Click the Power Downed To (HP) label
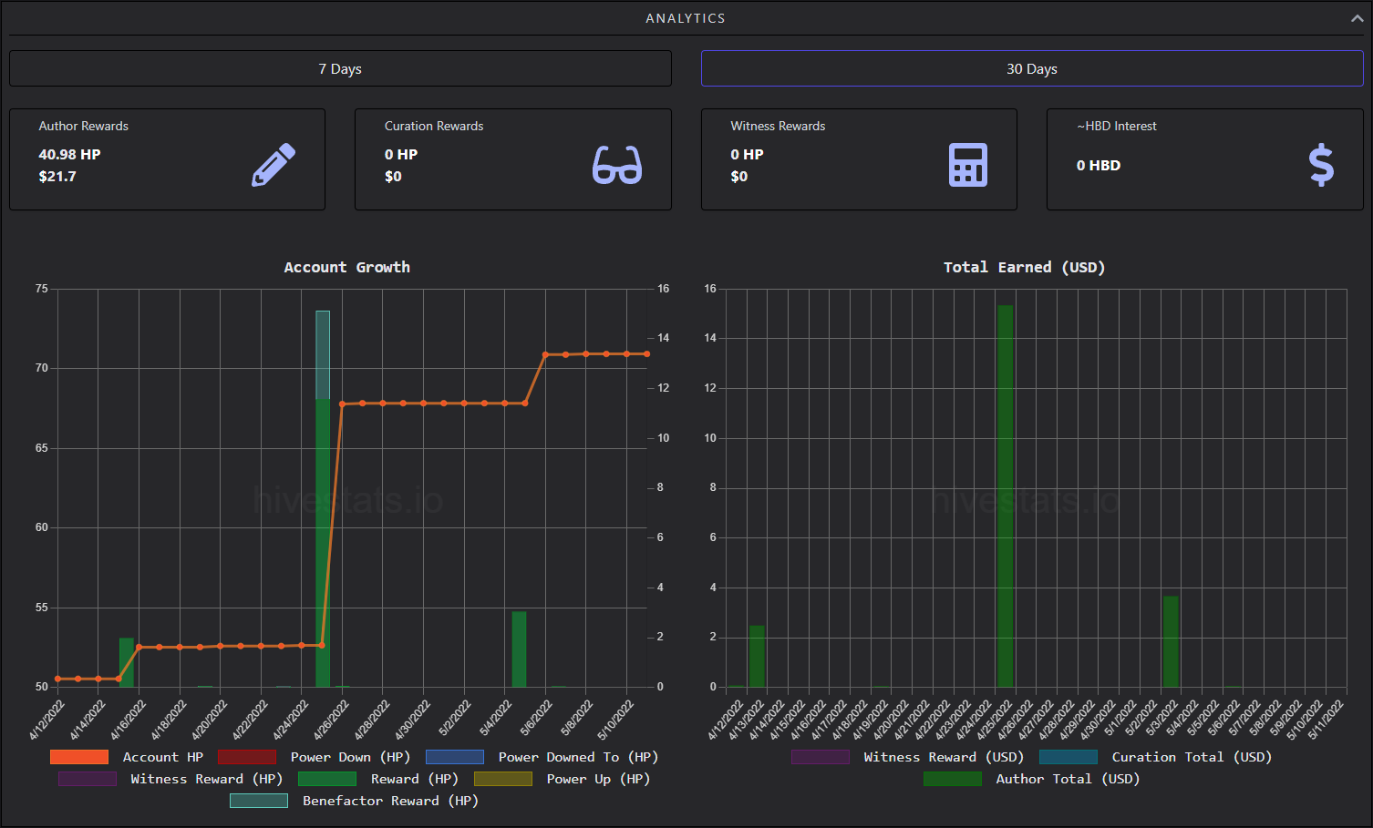Image resolution: width=1373 pixels, height=828 pixels. [578, 757]
